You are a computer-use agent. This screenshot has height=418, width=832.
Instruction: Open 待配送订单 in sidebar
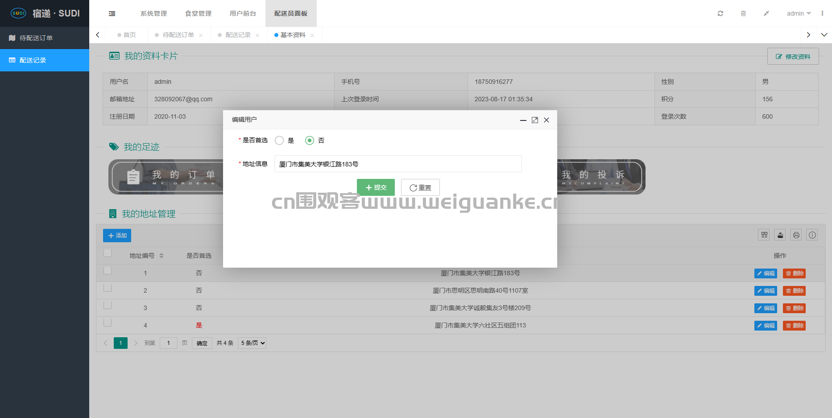[45, 38]
